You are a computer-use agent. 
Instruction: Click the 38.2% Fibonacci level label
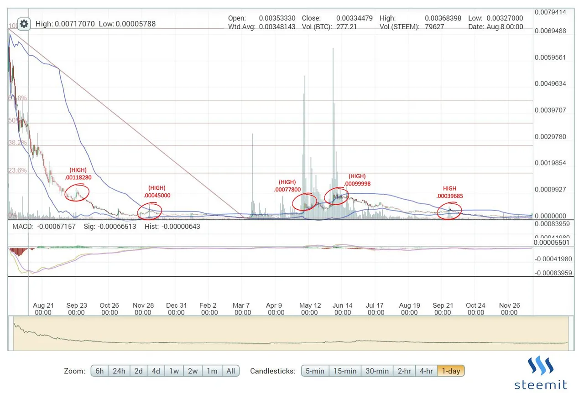click(17, 143)
